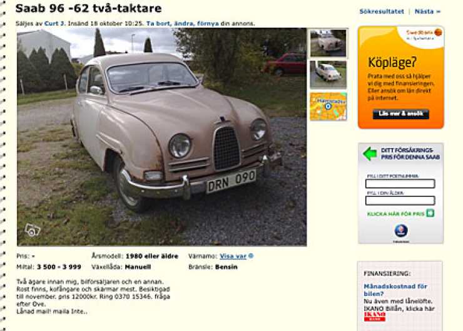Click the IKANO Bank red logo
463x331 pixels.
(374, 317)
